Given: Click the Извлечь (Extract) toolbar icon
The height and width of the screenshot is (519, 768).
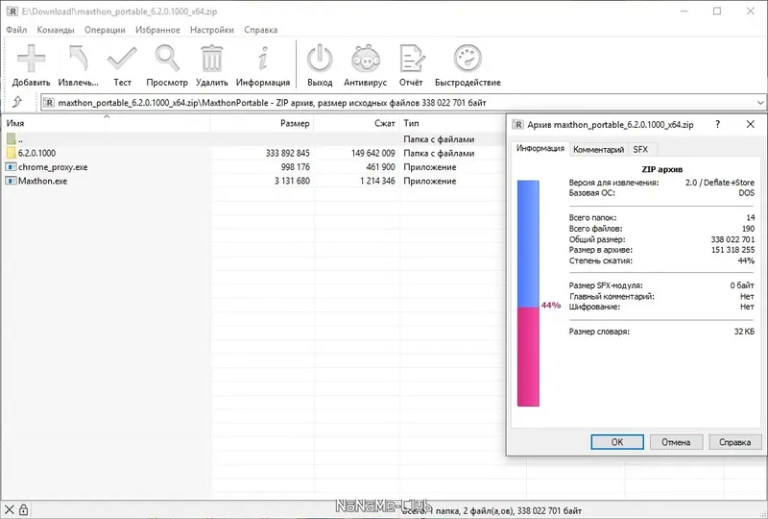Looking at the screenshot, I should 78,59.
